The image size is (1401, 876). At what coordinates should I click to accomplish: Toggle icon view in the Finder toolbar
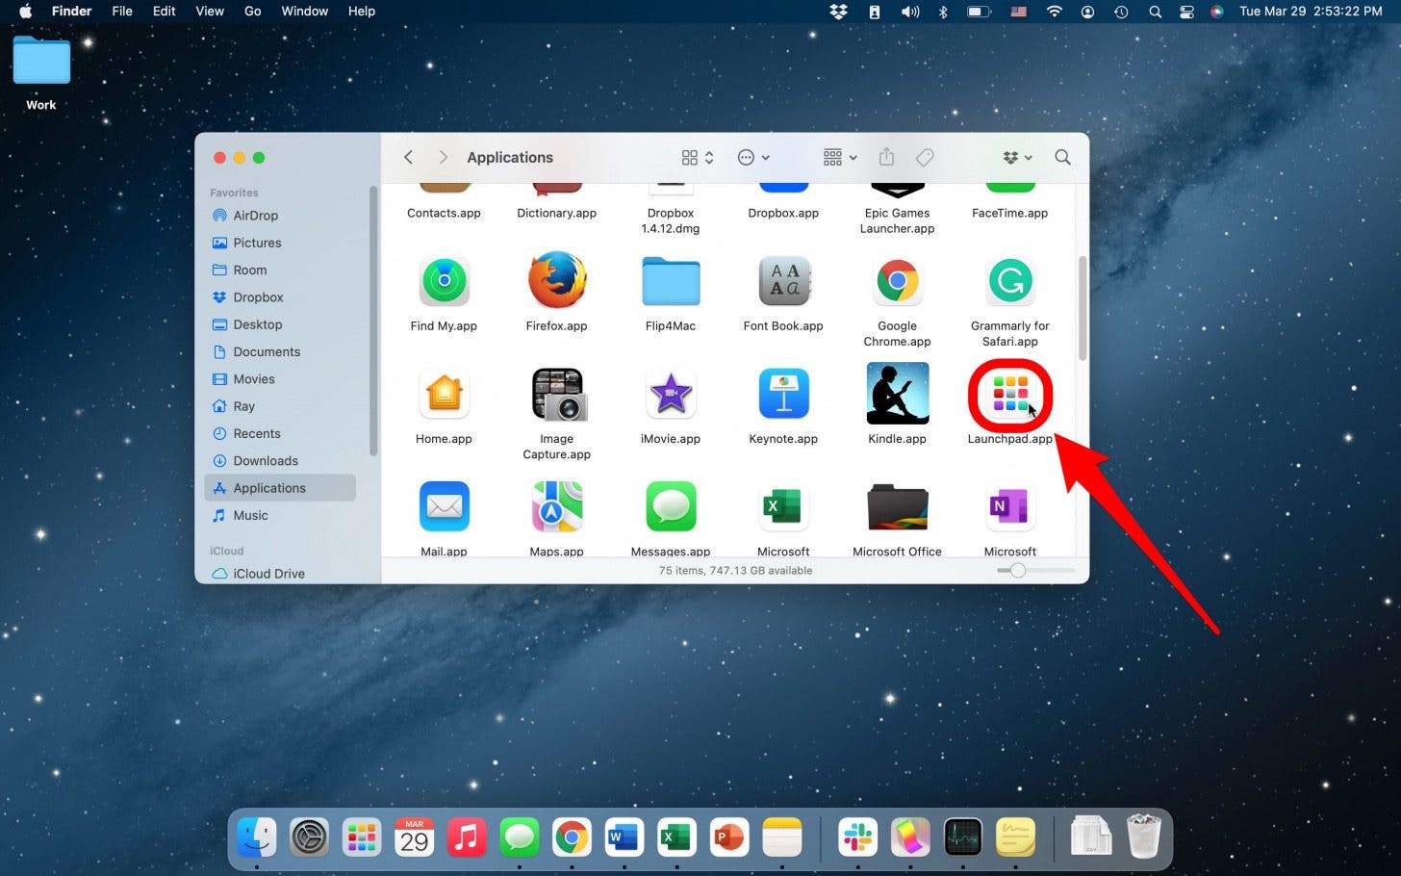[x=689, y=157]
